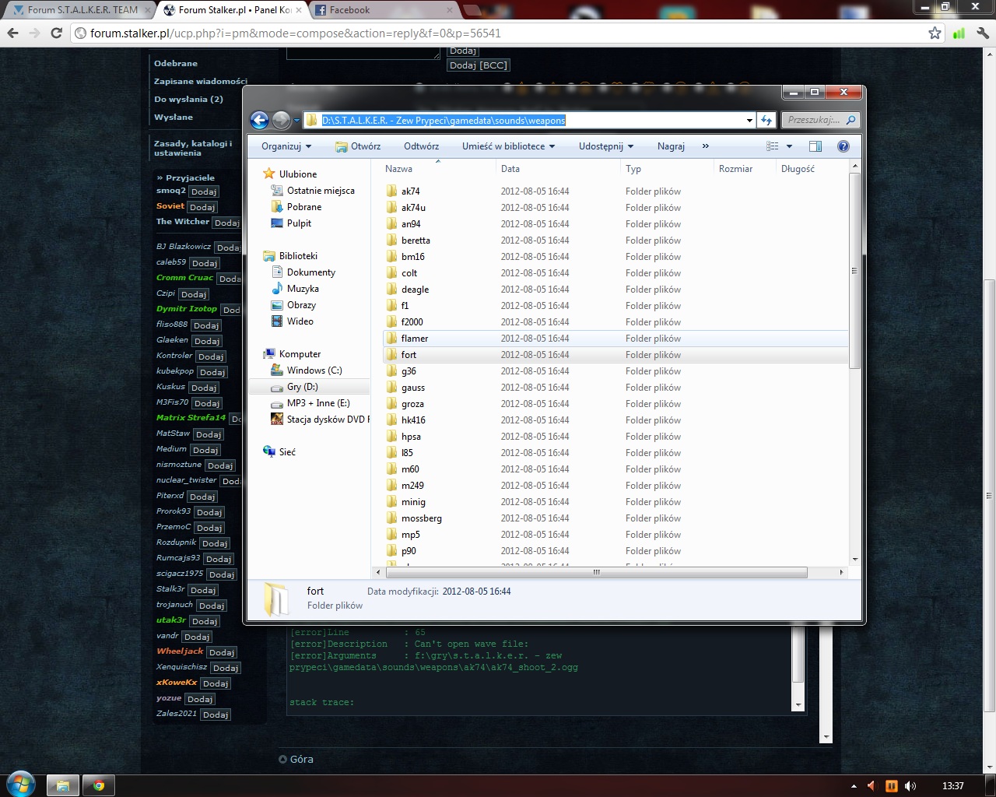Viewport: 996px width, 797px height.
Task: Click Nagraj in Explorer toolbar
Action: pyautogui.click(x=671, y=146)
